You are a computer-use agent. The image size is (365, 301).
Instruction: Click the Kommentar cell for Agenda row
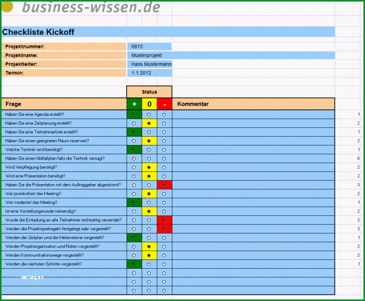[253, 114]
